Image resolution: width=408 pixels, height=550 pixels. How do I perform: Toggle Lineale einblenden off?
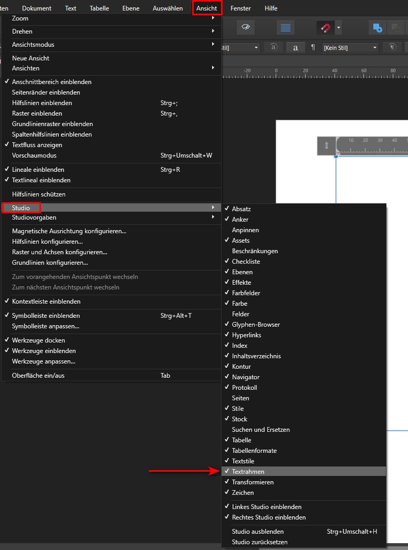(111, 170)
